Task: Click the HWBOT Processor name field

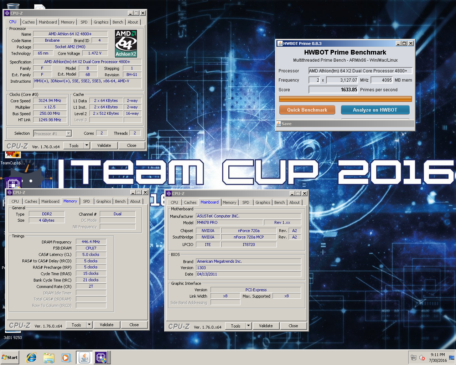Action: click(x=360, y=71)
